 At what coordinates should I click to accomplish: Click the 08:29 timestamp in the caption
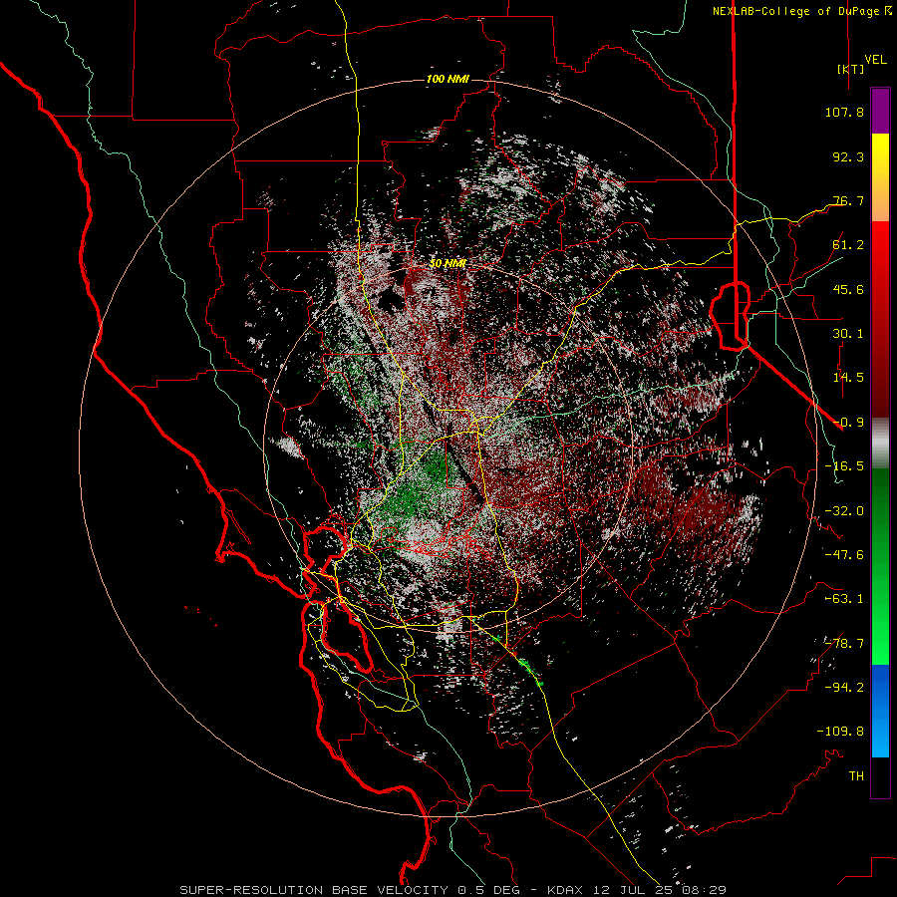tap(705, 890)
